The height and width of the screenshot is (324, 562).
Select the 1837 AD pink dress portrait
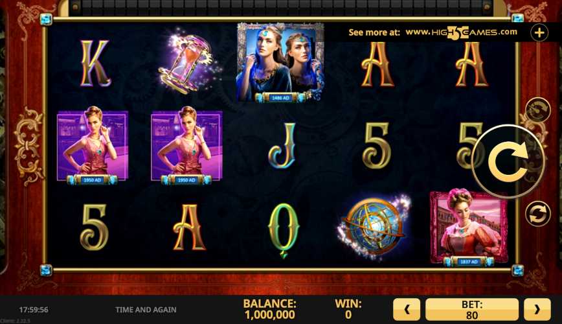click(469, 229)
